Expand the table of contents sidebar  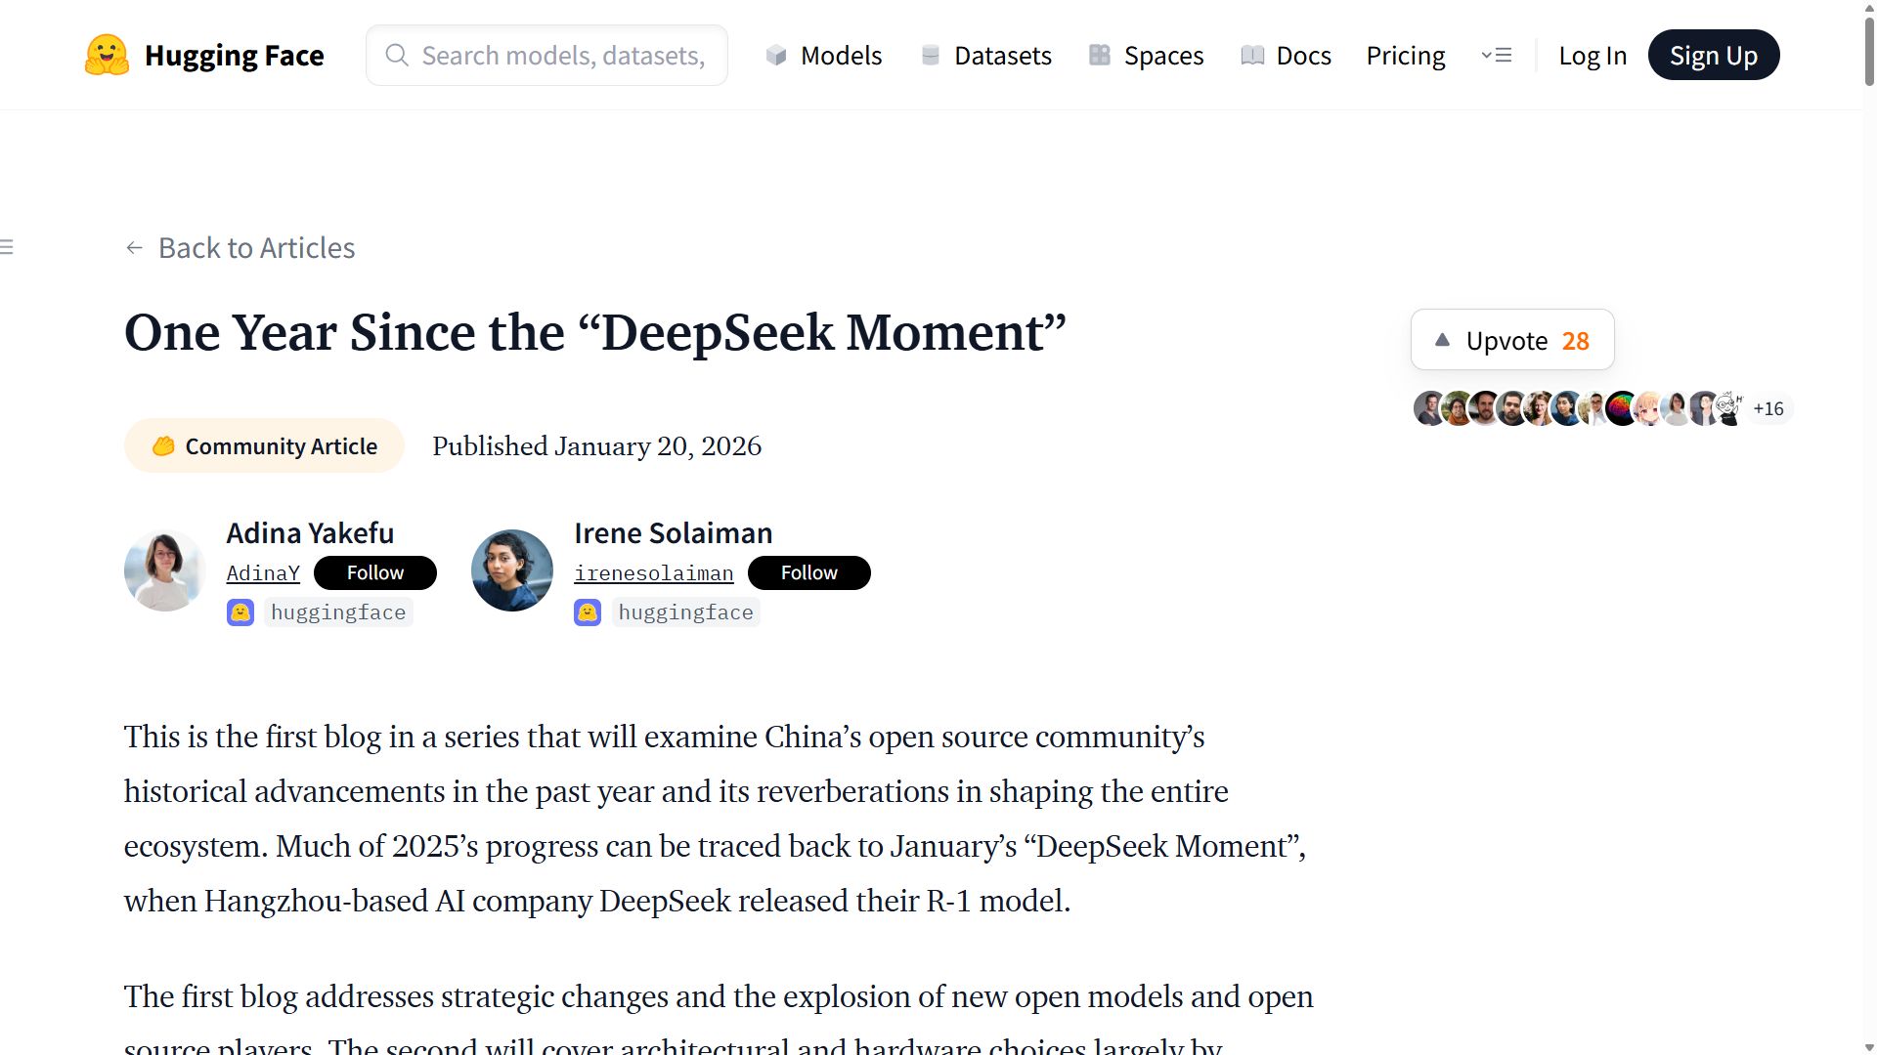click(x=7, y=247)
